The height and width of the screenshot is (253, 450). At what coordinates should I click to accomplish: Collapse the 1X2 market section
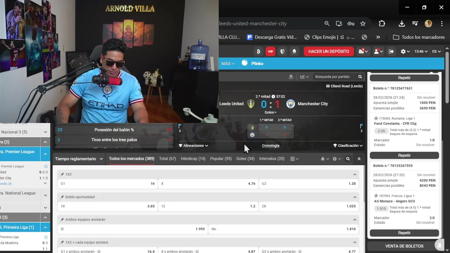[355, 175]
